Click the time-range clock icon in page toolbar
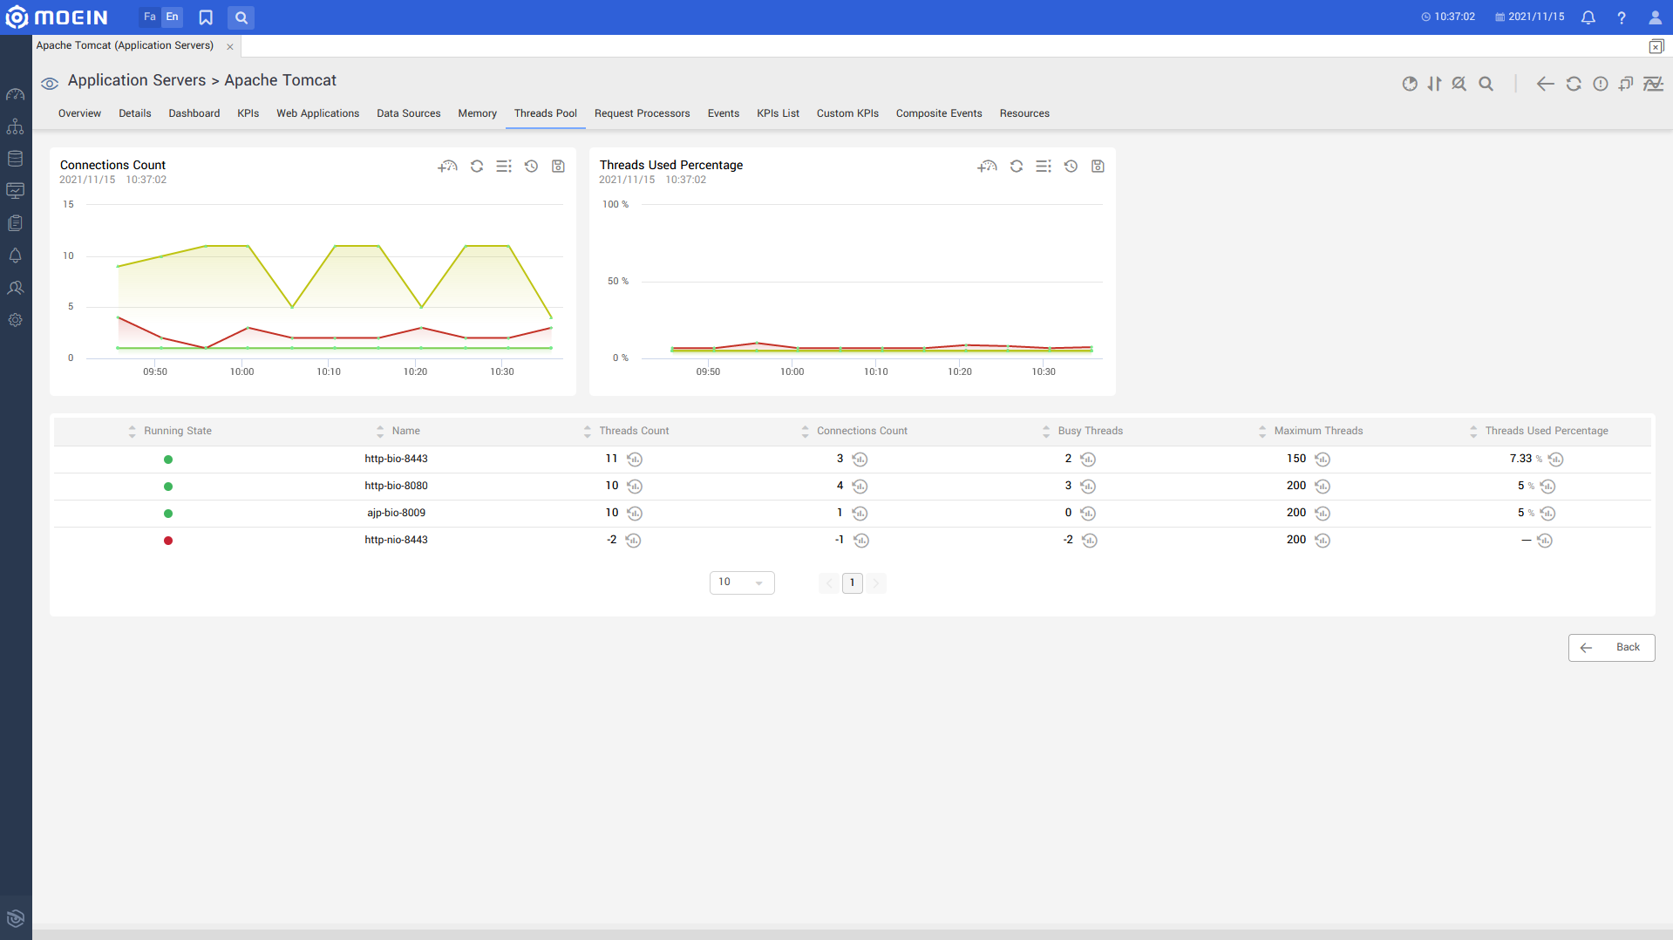Viewport: 1673px width, 940px height. [1410, 84]
